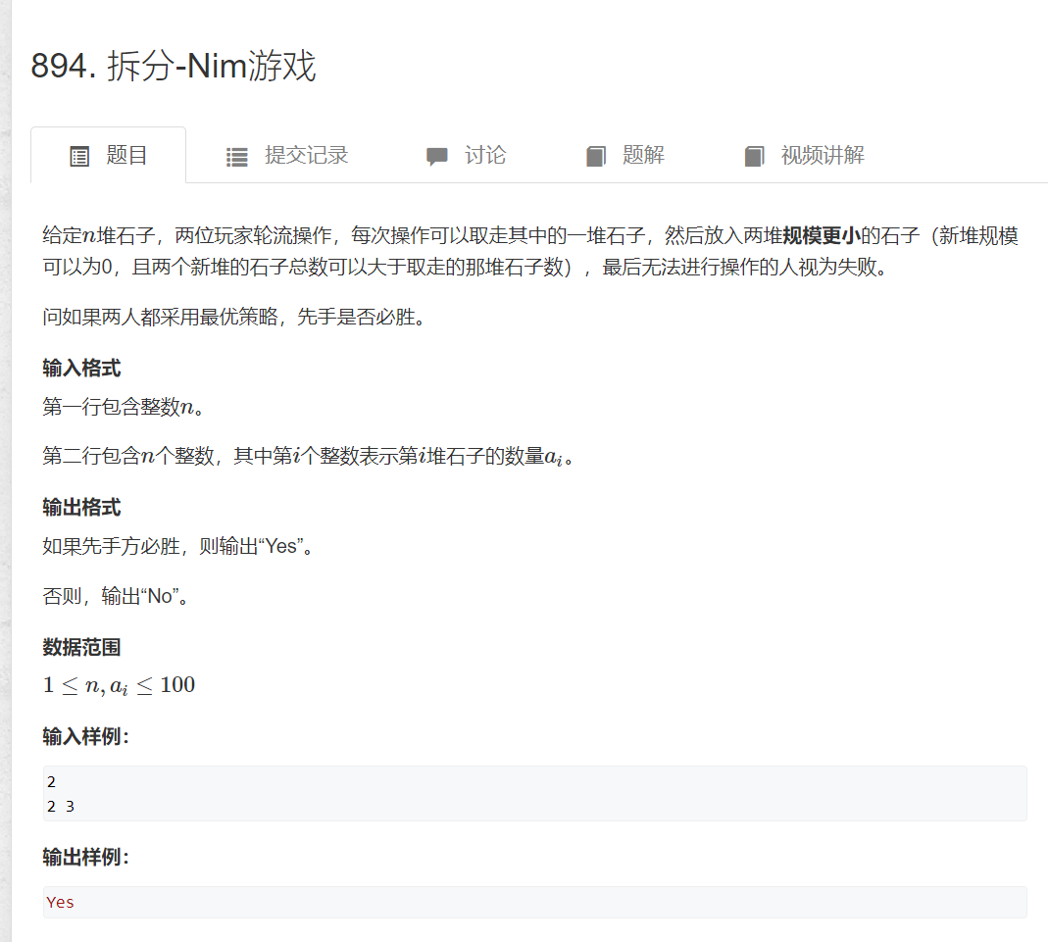The image size is (1048, 942).
Task: Click the line 问如果两人都采用最优策略
Action: pyautogui.click(x=234, y=316)
